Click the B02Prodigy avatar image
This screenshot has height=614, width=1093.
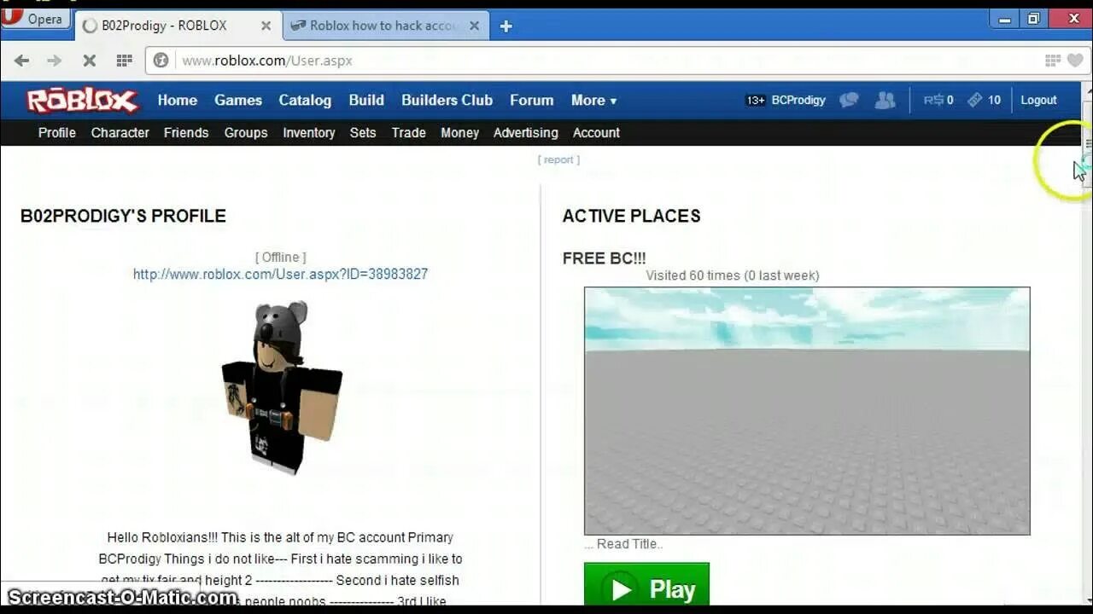coord(281,388)
